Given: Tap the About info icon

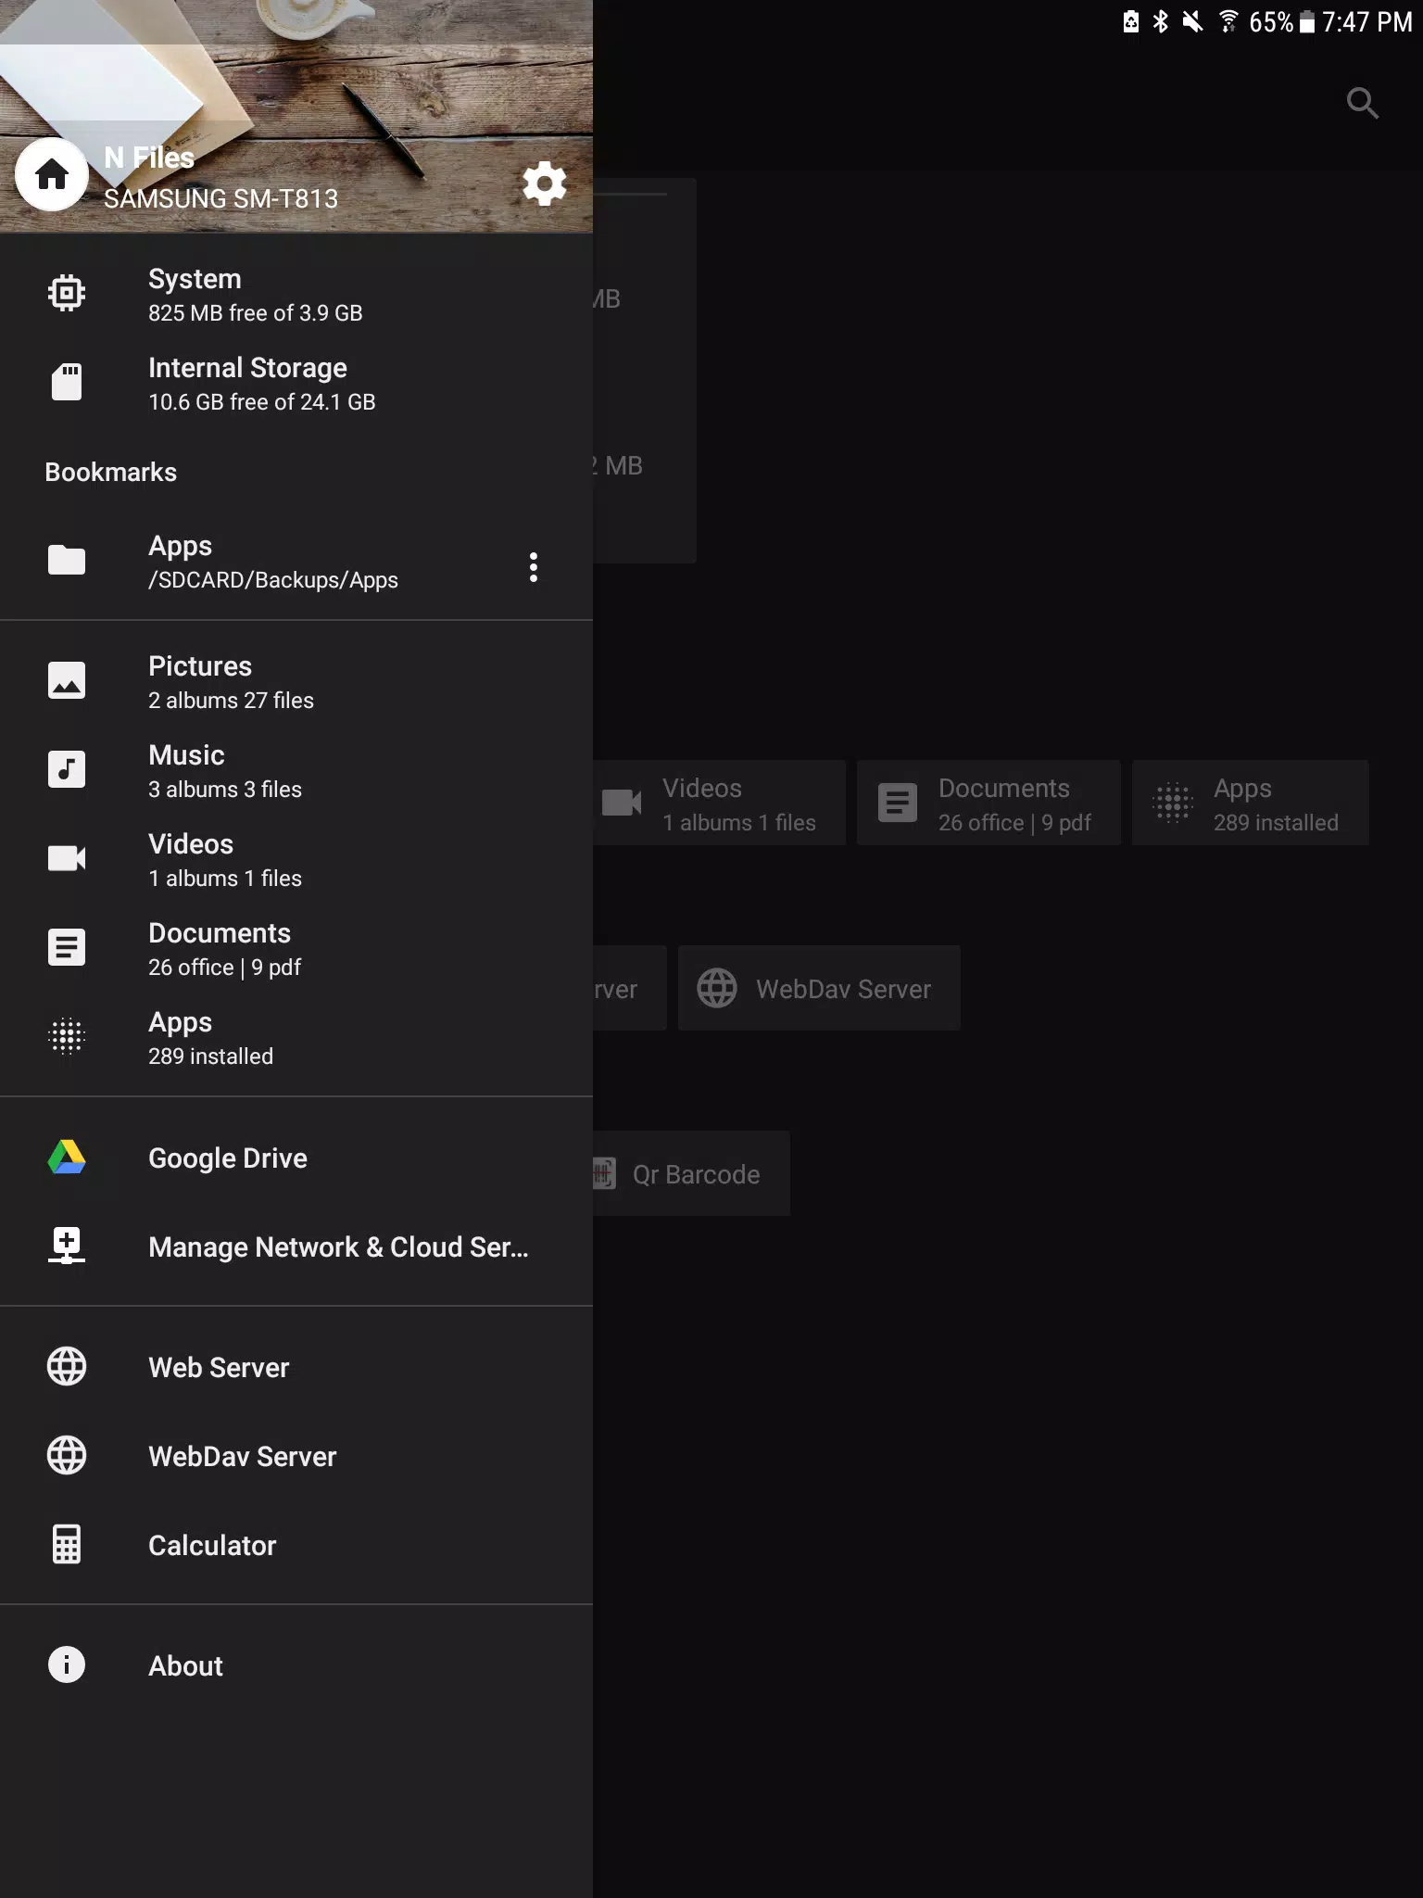Looking at the screenshot, I should pos(67,1664).
